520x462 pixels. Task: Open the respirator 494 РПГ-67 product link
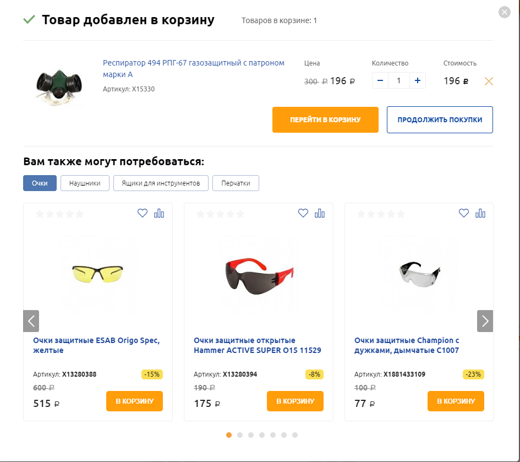click(193, 69)
